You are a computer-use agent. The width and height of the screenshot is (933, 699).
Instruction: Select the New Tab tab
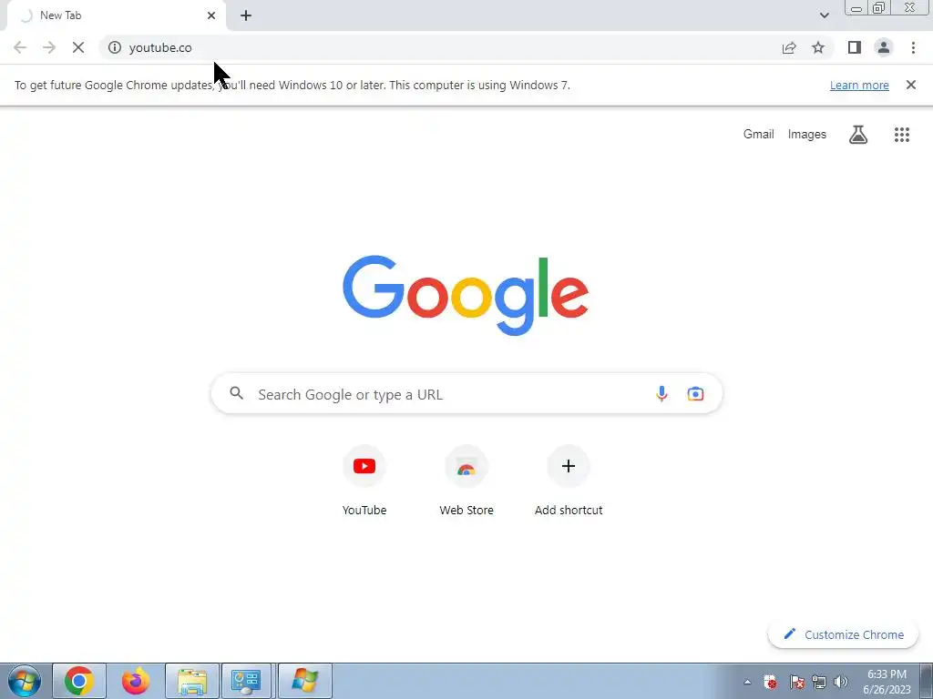[x=116, y=15]
